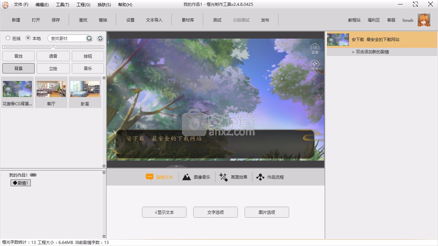Click the 替换 toolbar button

[103, 20]
